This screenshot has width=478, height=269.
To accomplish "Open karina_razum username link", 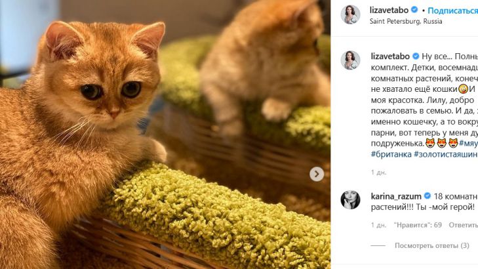I will pyautogui.click(x=395, y=196).
